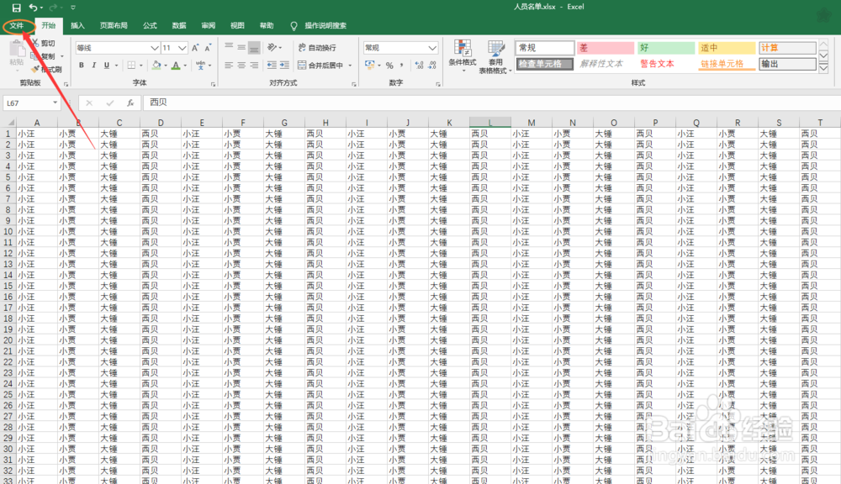Click the increase indent icon
The image size is (841, 484).
click(285, 66)
